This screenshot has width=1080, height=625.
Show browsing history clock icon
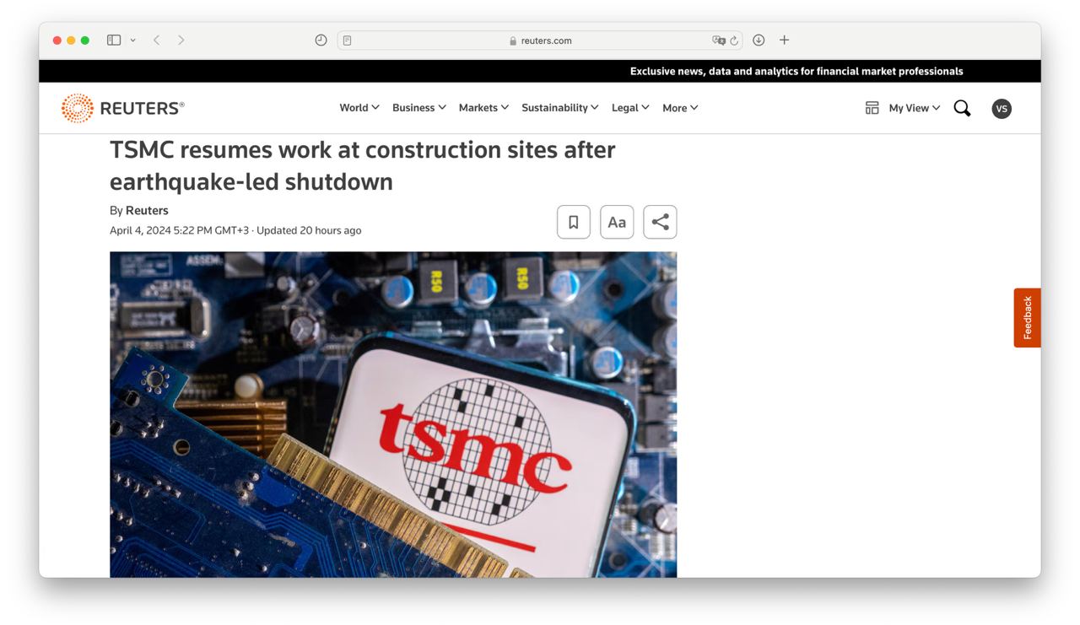[321, 40]
